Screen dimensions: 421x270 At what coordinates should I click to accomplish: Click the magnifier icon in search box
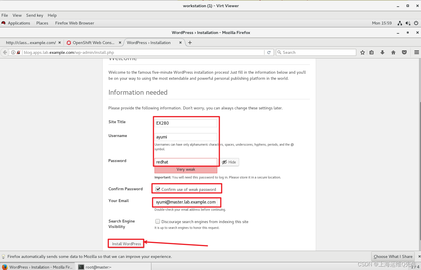coord(279,52)
